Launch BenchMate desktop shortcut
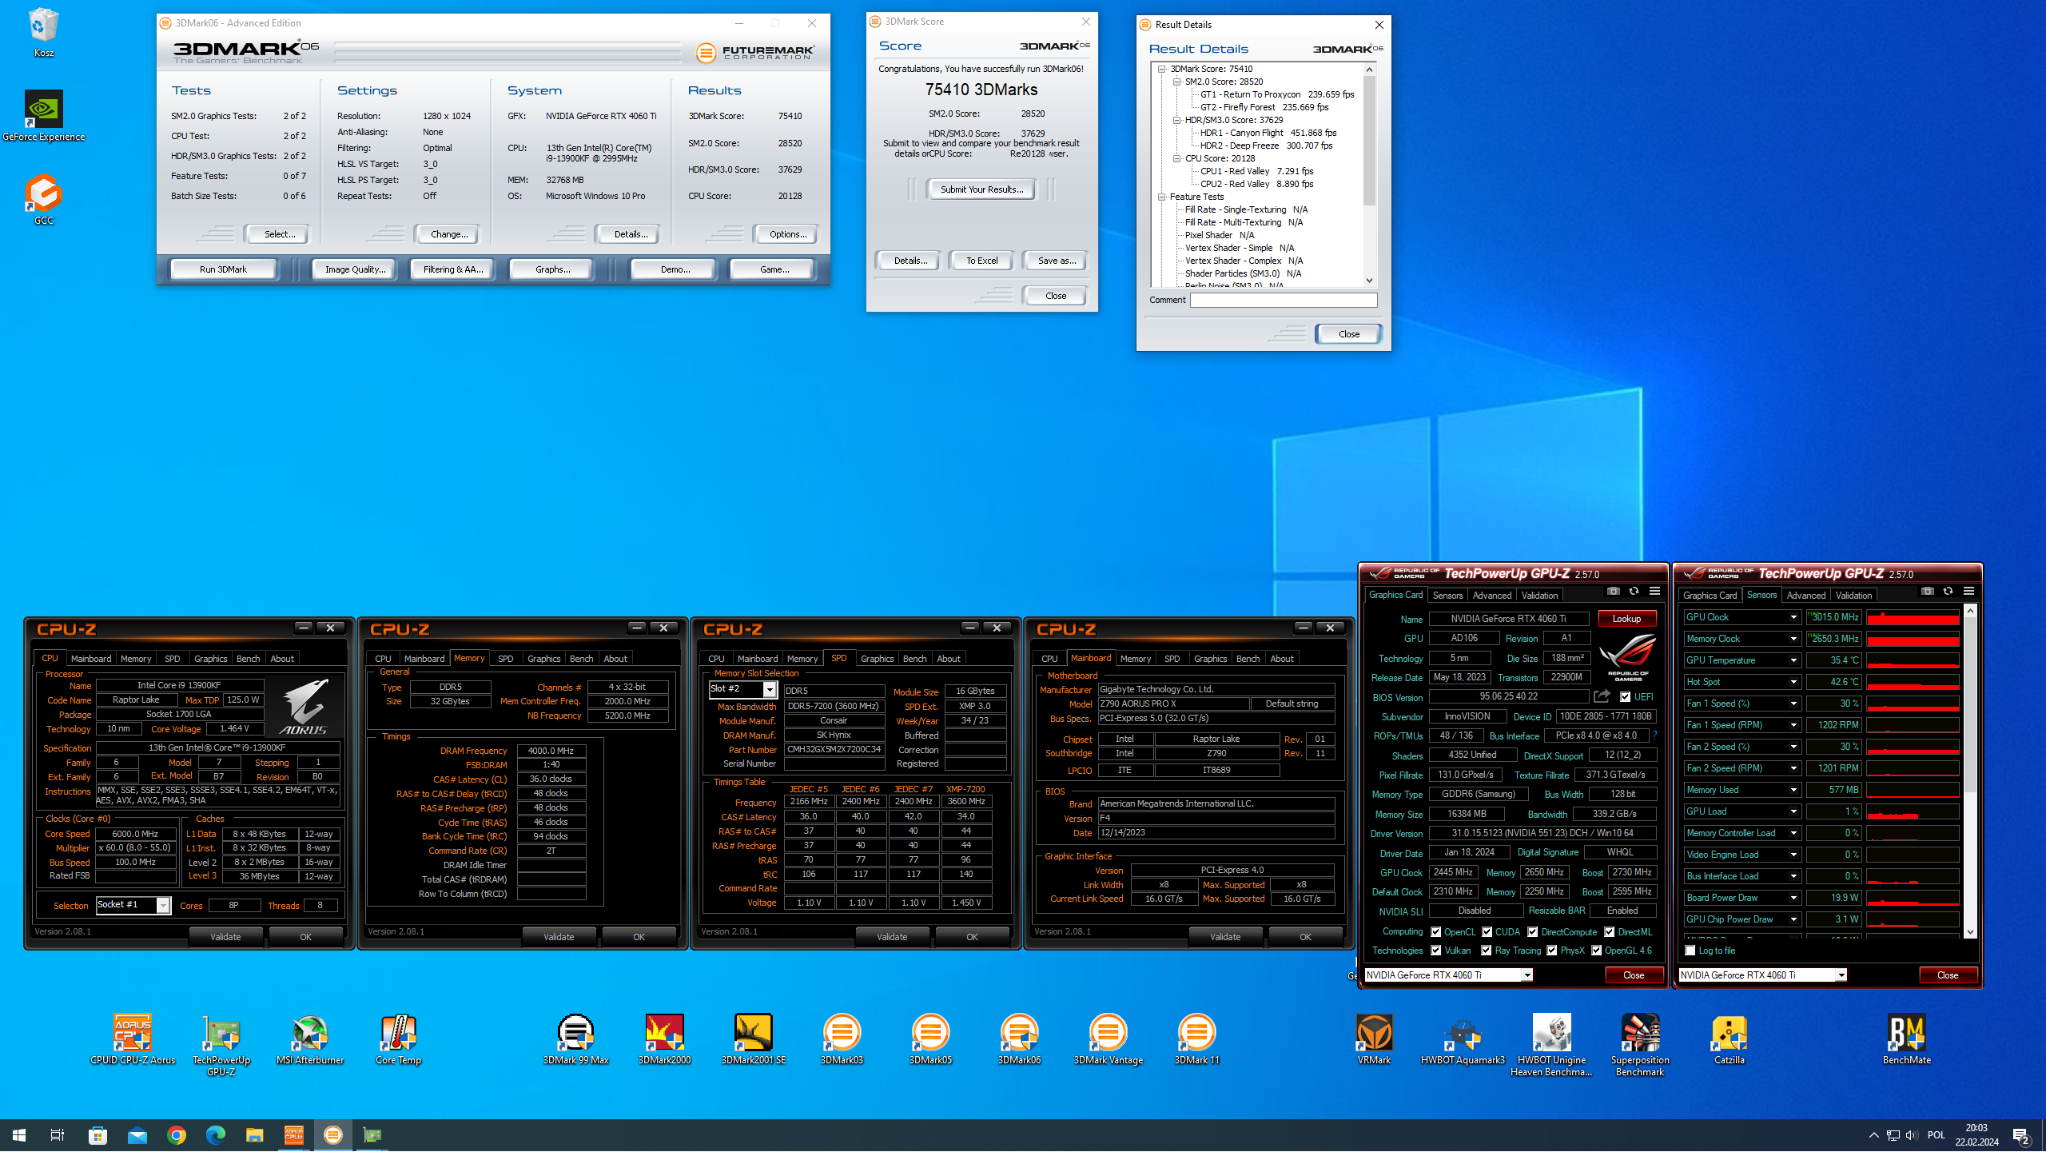The height and width of the screenshot is (1152, 2046). point(1906,1039)
